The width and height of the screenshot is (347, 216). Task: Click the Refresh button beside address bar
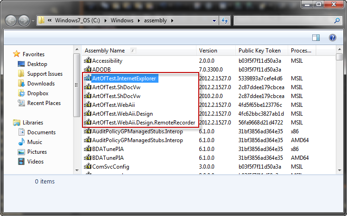pyautogui.click(x=225, y=20)
